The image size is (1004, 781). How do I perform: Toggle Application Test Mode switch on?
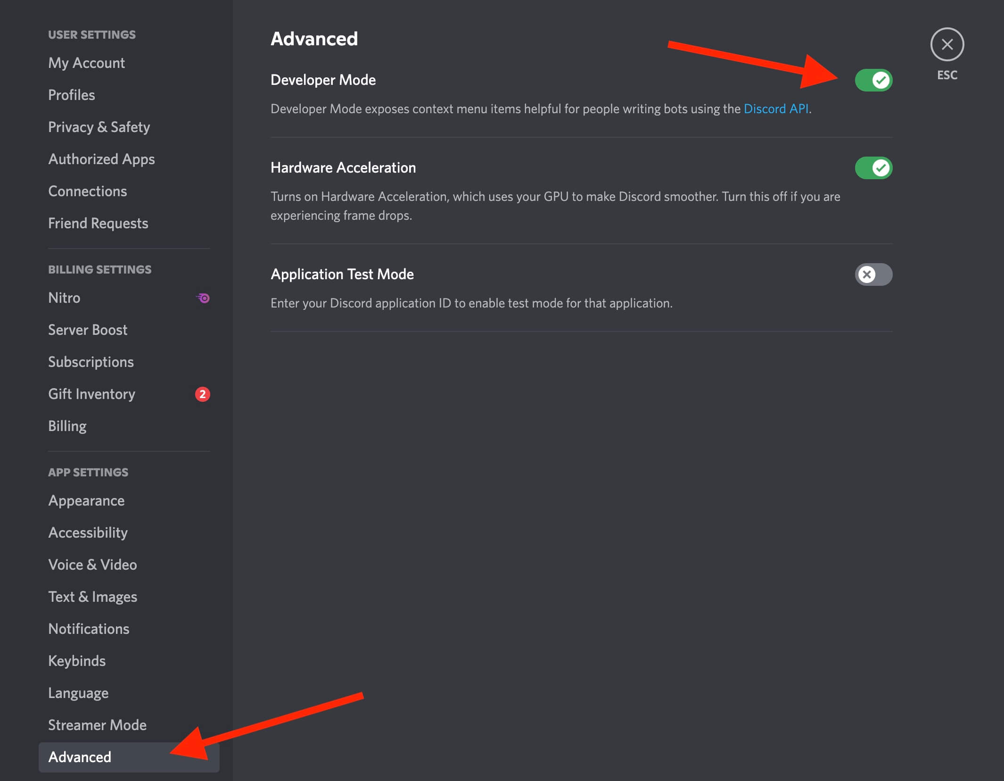[x=873, y=274]
